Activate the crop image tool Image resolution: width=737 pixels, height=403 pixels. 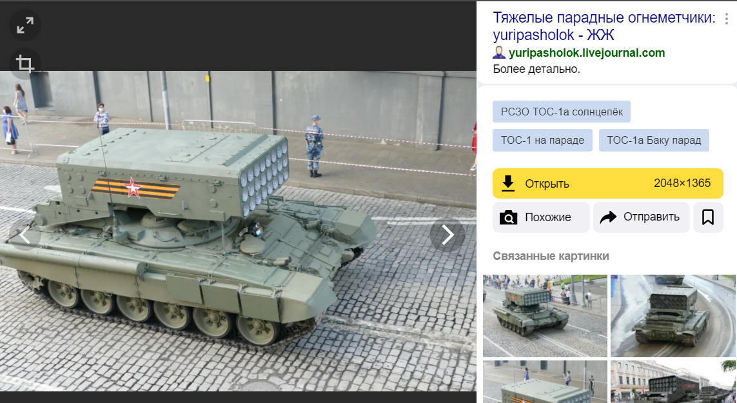(x=25, y=63)
